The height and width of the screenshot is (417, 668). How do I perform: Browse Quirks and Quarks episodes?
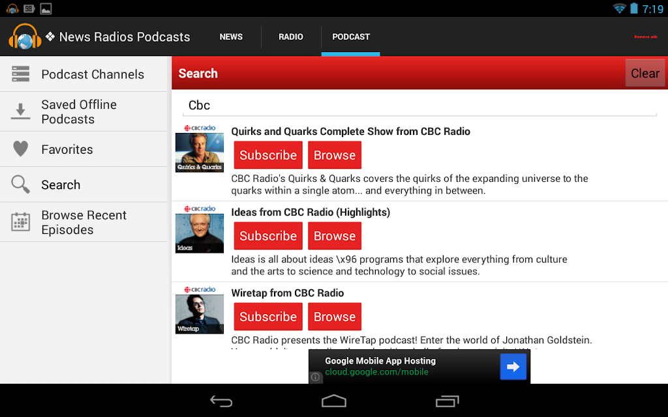[335, 155]
